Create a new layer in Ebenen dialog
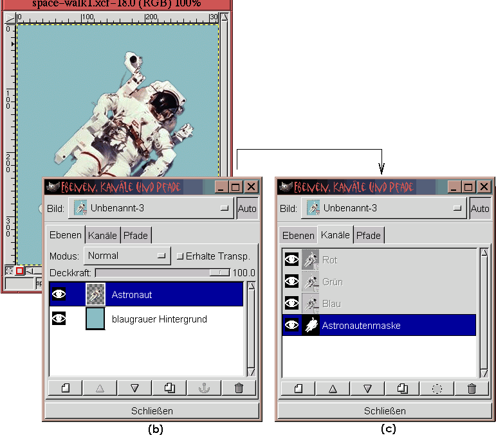Viewport: 496px width, 440px height. click(x=64, y=388)
